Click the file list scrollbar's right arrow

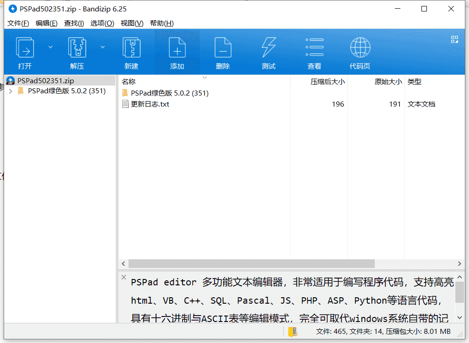459,263
